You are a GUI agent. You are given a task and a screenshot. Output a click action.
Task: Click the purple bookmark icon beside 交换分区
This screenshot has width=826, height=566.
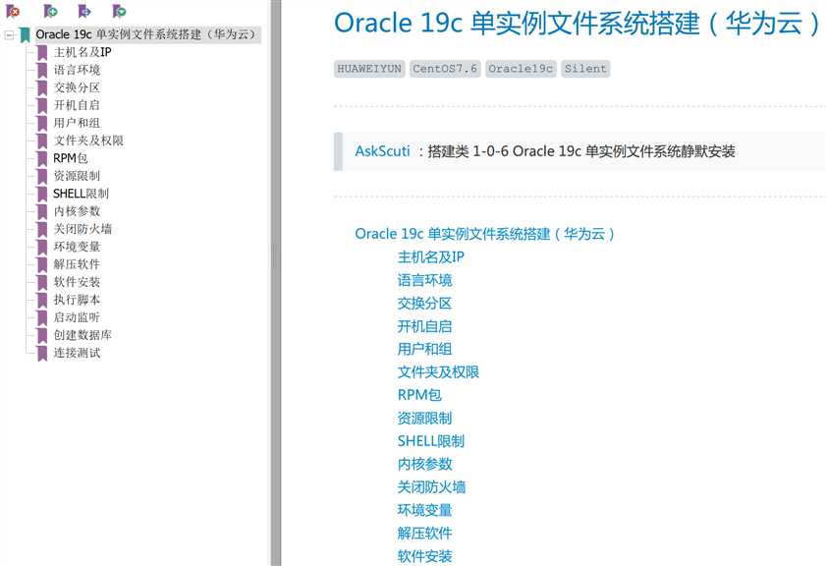42,88
